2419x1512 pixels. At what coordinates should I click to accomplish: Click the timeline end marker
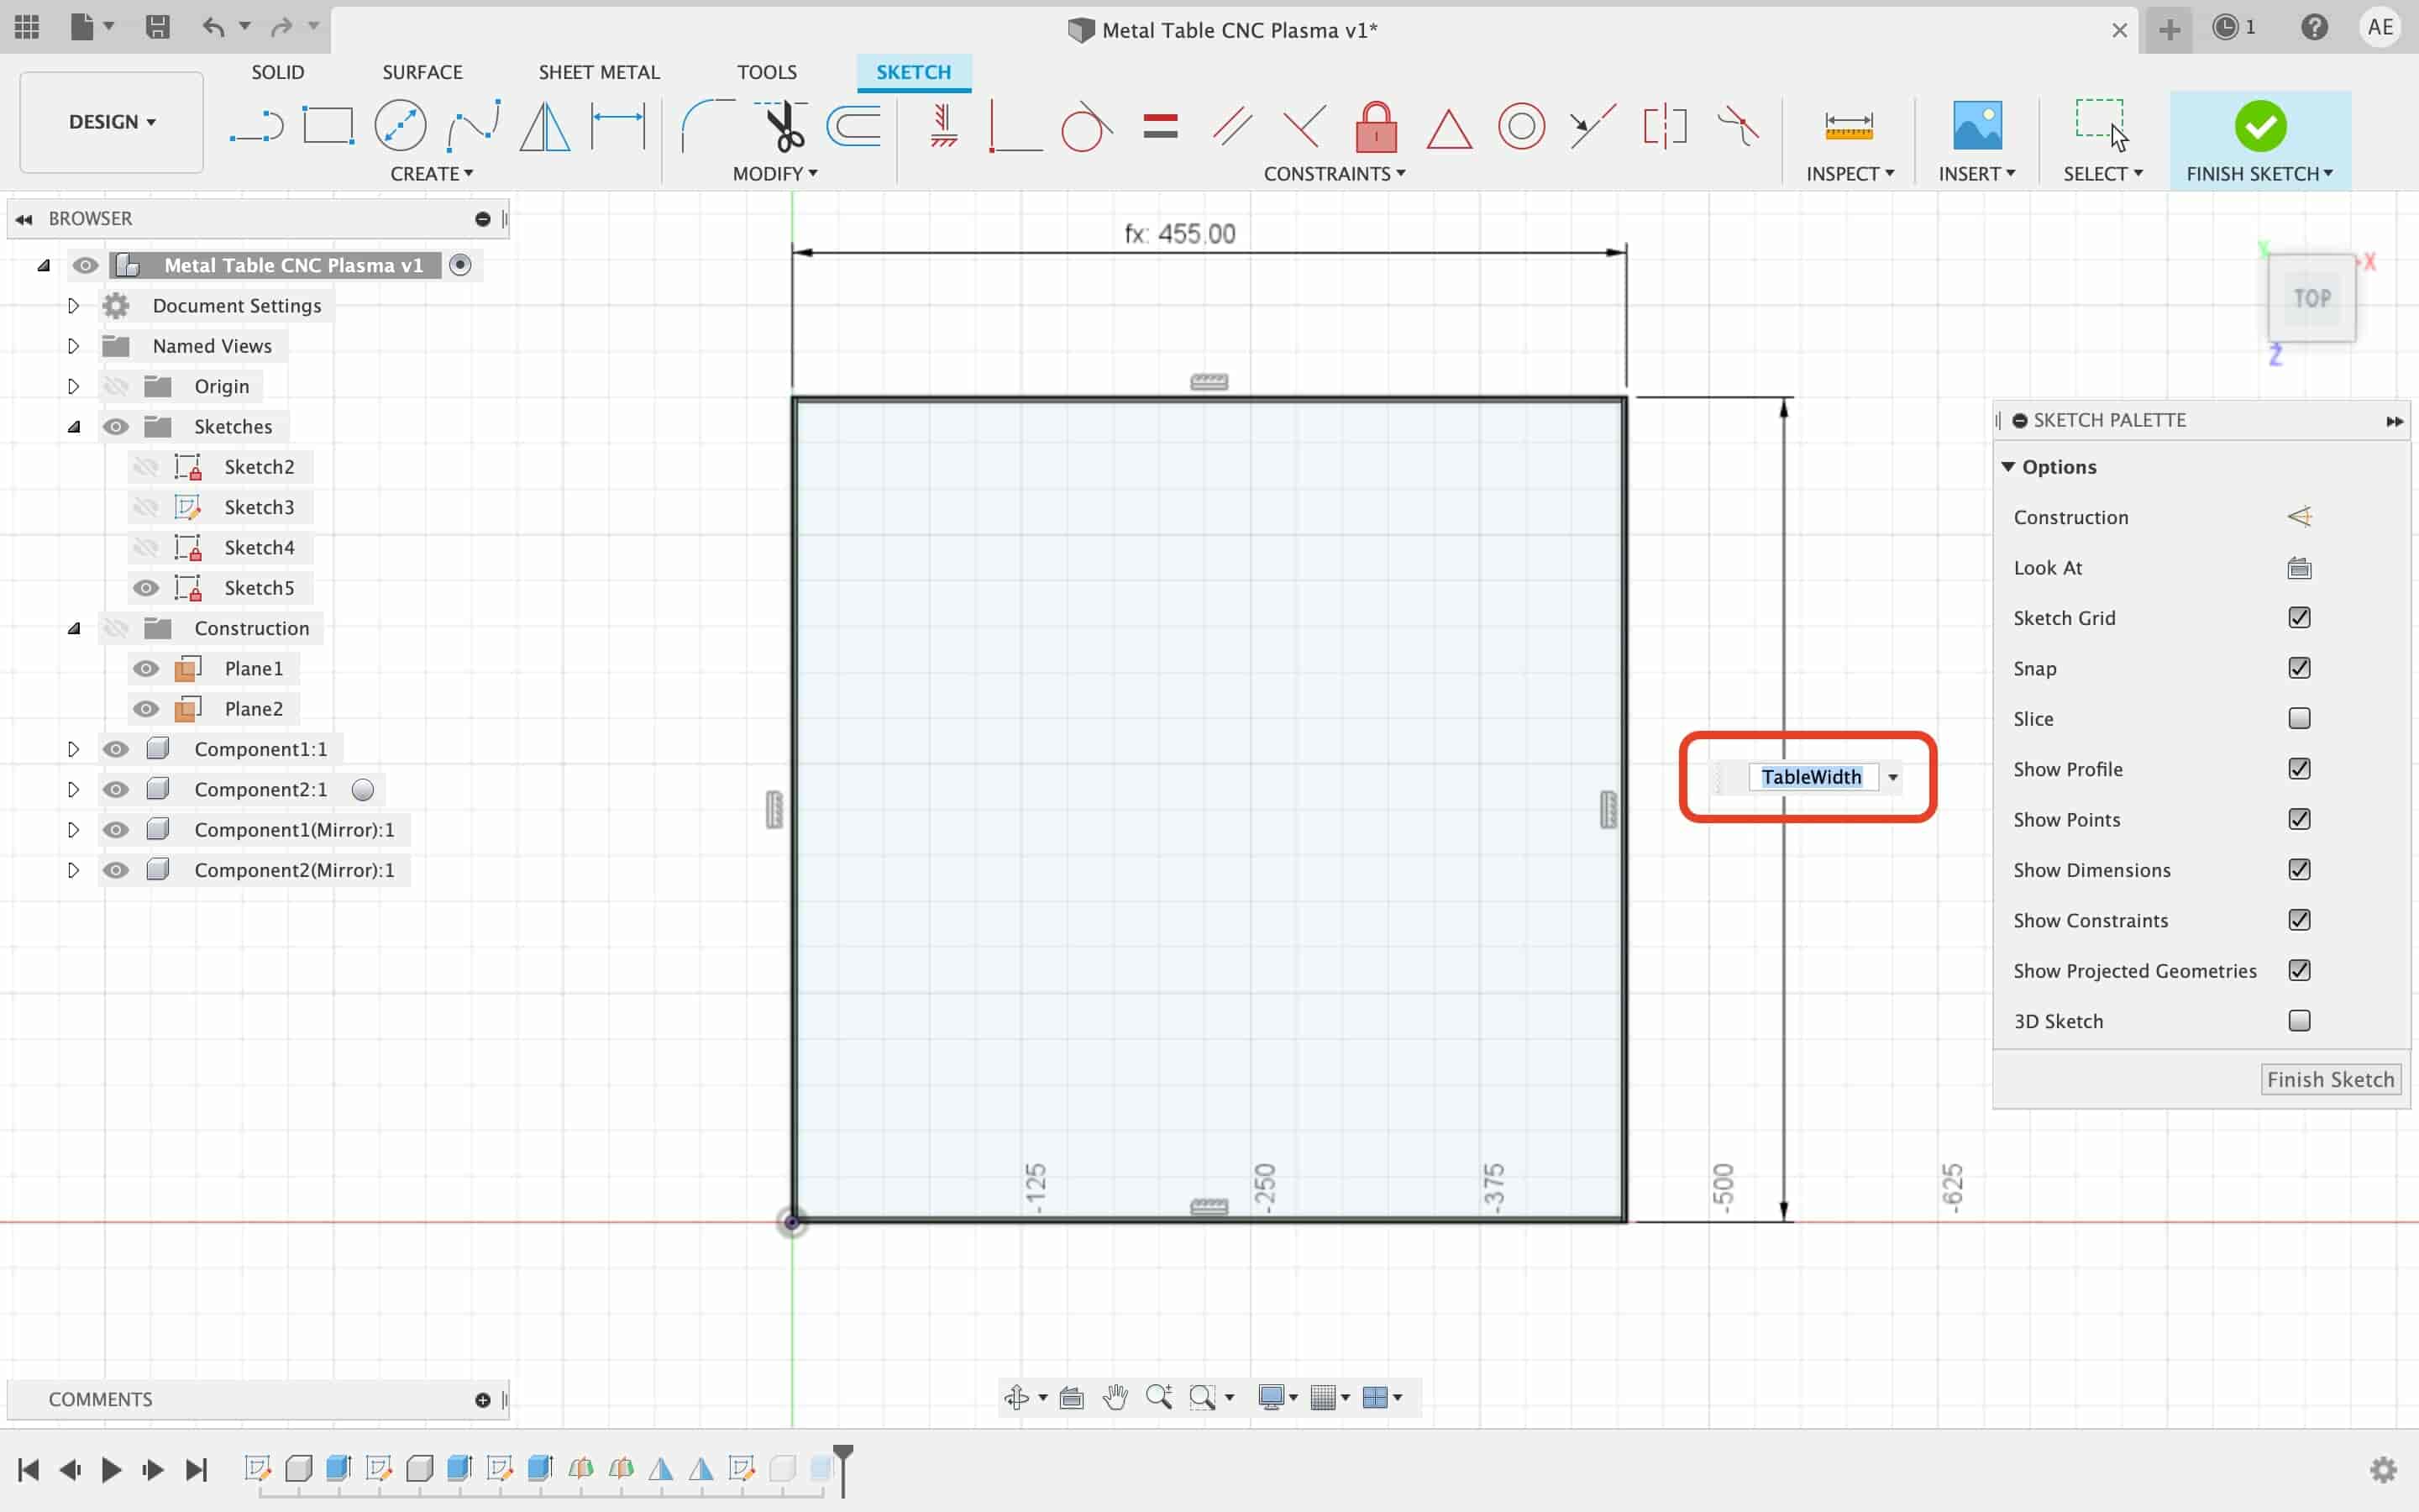843,1470
